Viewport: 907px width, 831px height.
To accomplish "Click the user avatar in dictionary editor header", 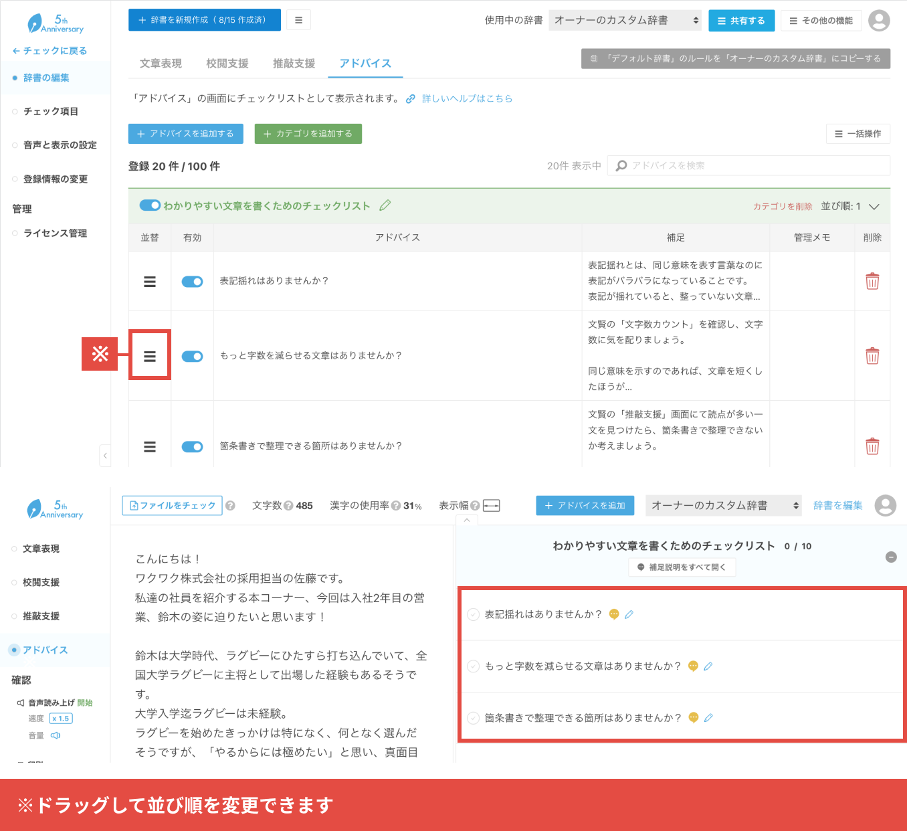I will pos(879,21).
